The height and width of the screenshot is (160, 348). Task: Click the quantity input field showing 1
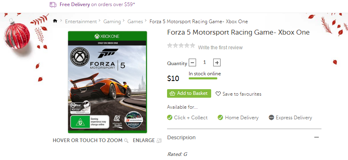coord(205,63)
